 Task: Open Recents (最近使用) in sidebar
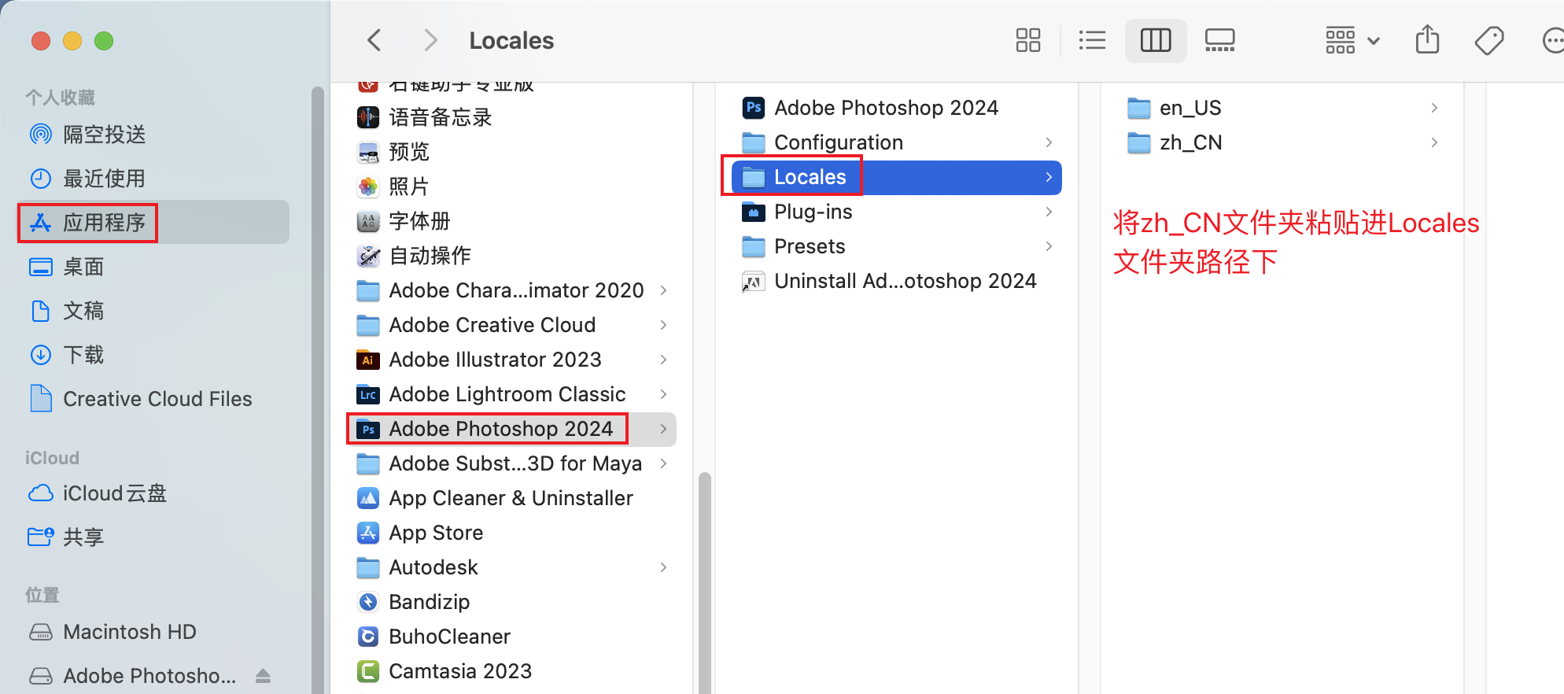tap(153, 179)
